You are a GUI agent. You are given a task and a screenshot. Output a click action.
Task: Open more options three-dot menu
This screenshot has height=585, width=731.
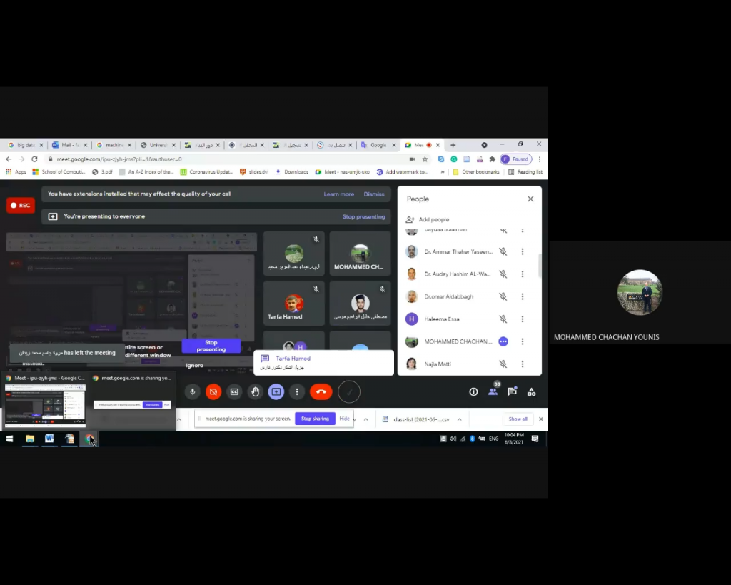point(297,391)
